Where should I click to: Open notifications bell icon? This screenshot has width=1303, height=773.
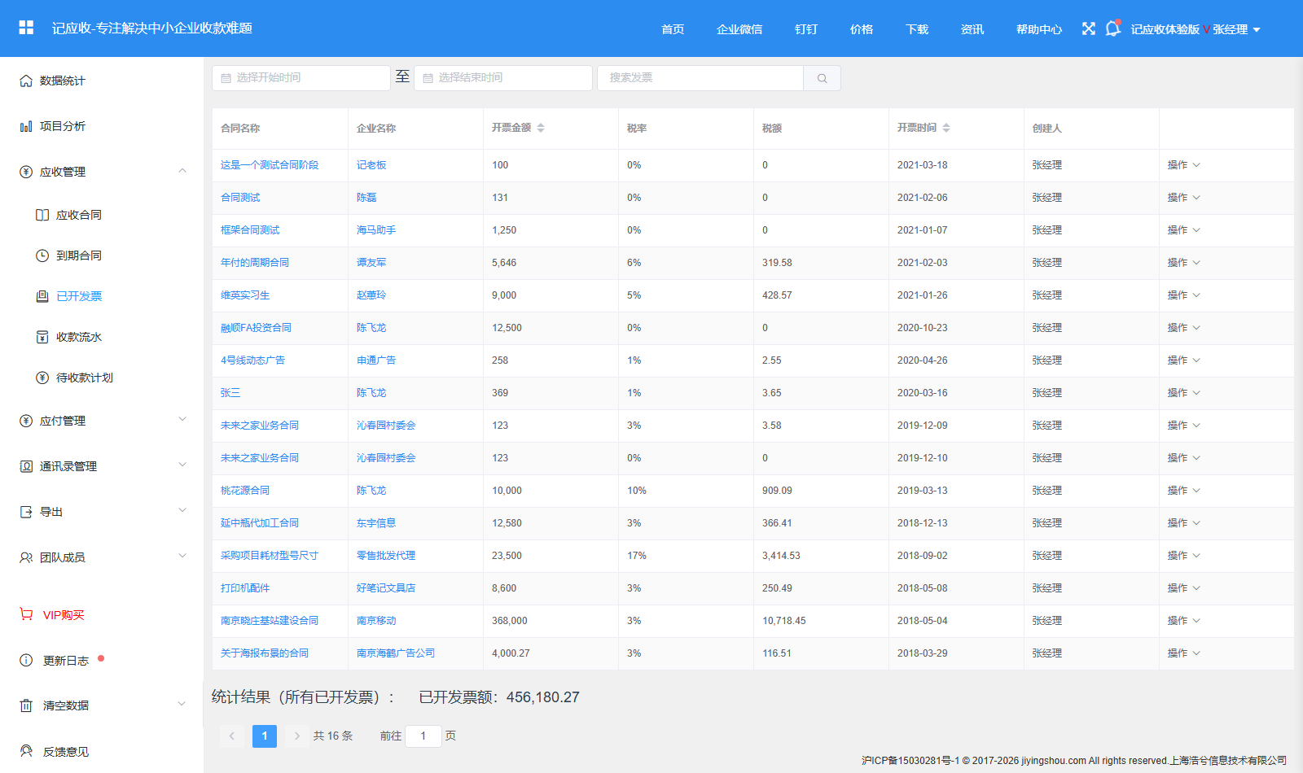pyautogui.click(x=1112, y=28)
